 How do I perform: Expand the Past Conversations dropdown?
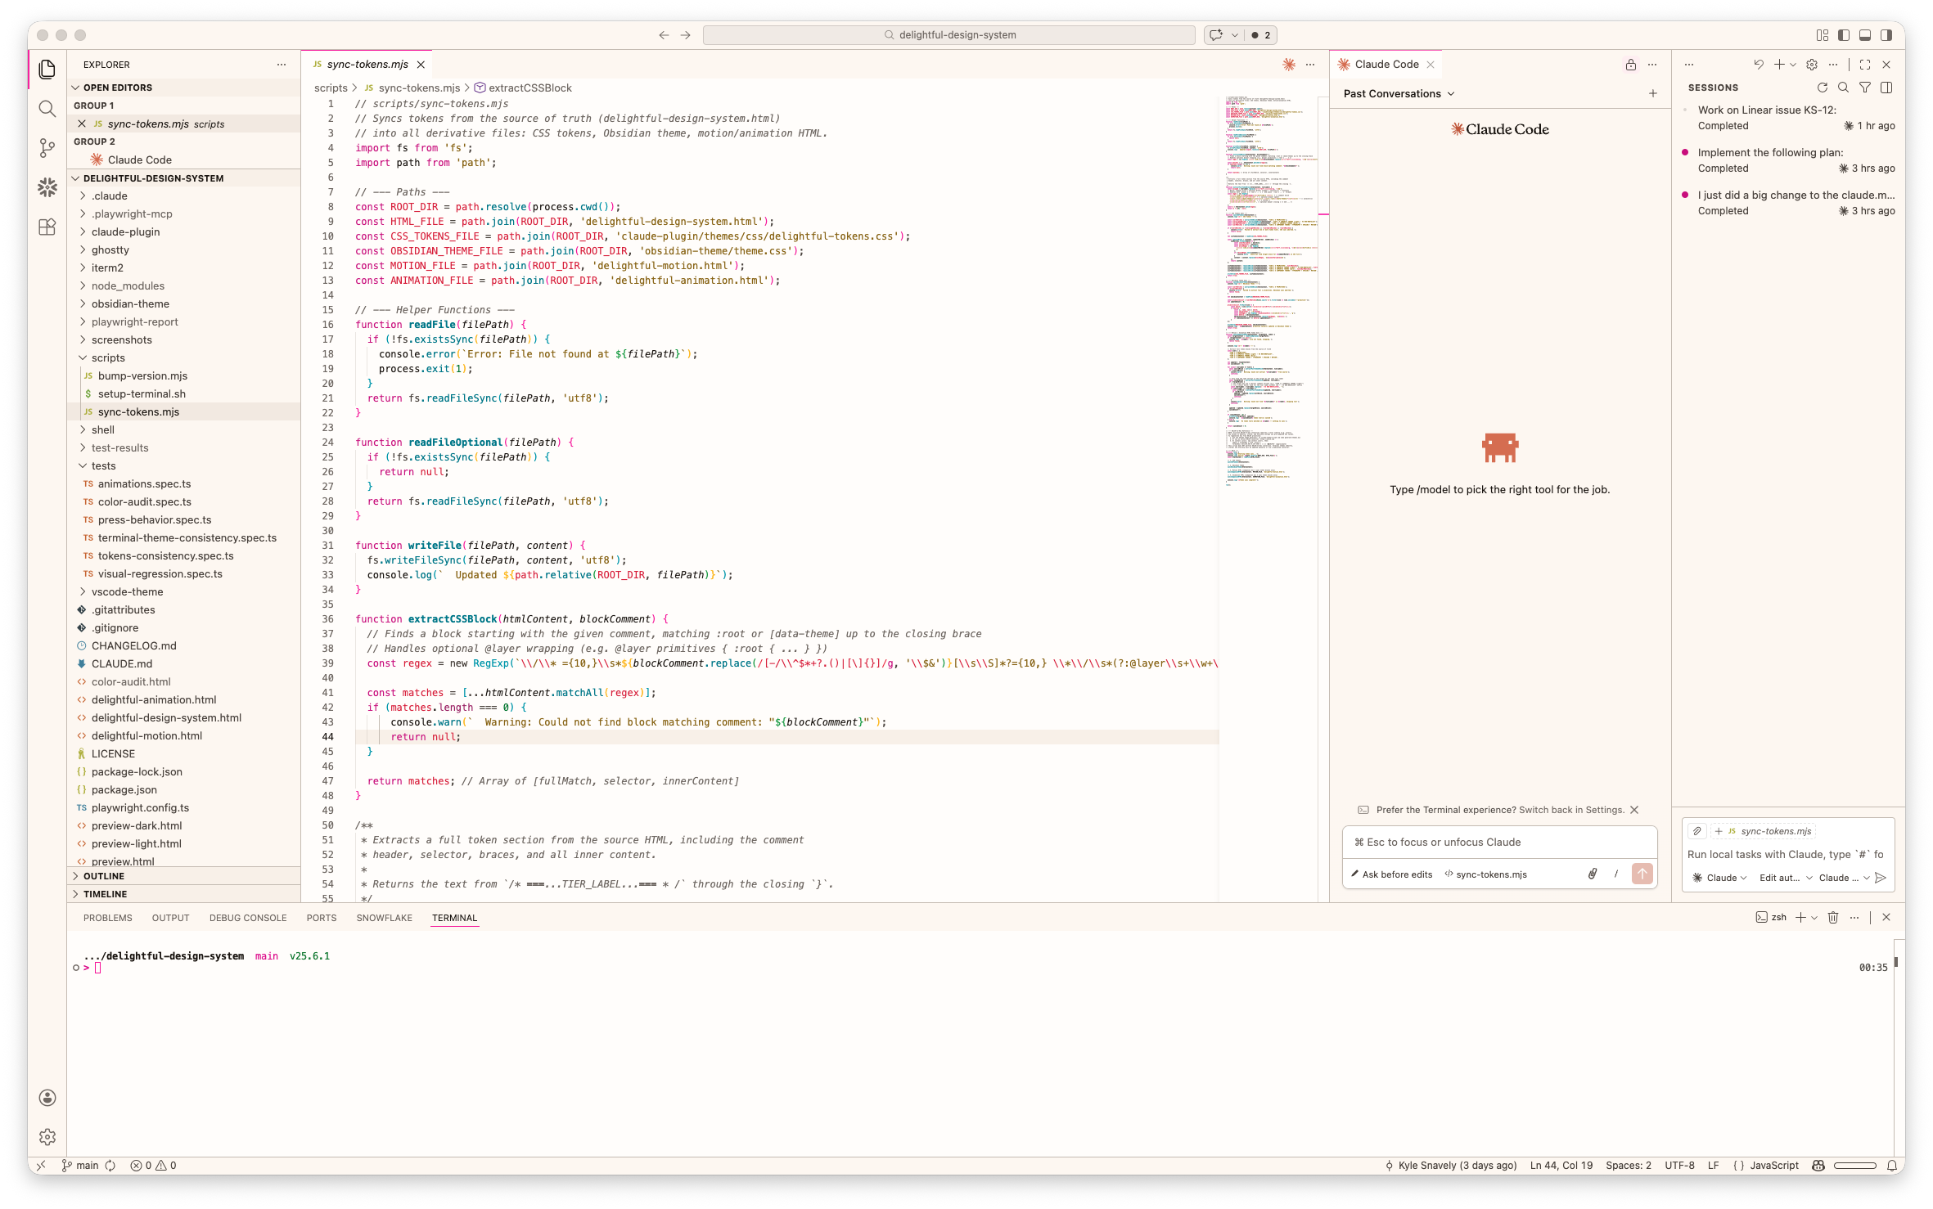coord(1398,93)
